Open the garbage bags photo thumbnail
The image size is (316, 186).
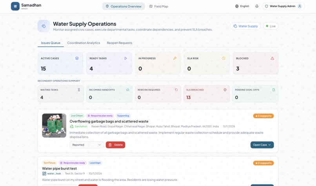point(54,125)
